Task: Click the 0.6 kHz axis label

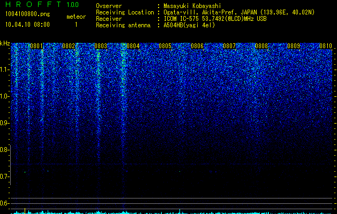Action: pyautogui.click(x=4, y=203)
